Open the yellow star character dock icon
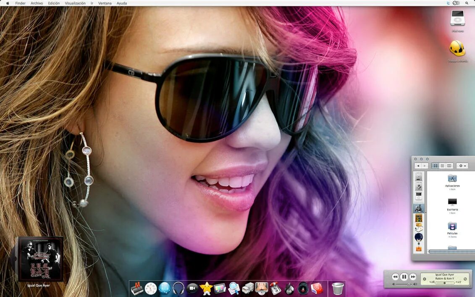Image resolution: width=475 pixels, height=297 pixels. [206, 288]
